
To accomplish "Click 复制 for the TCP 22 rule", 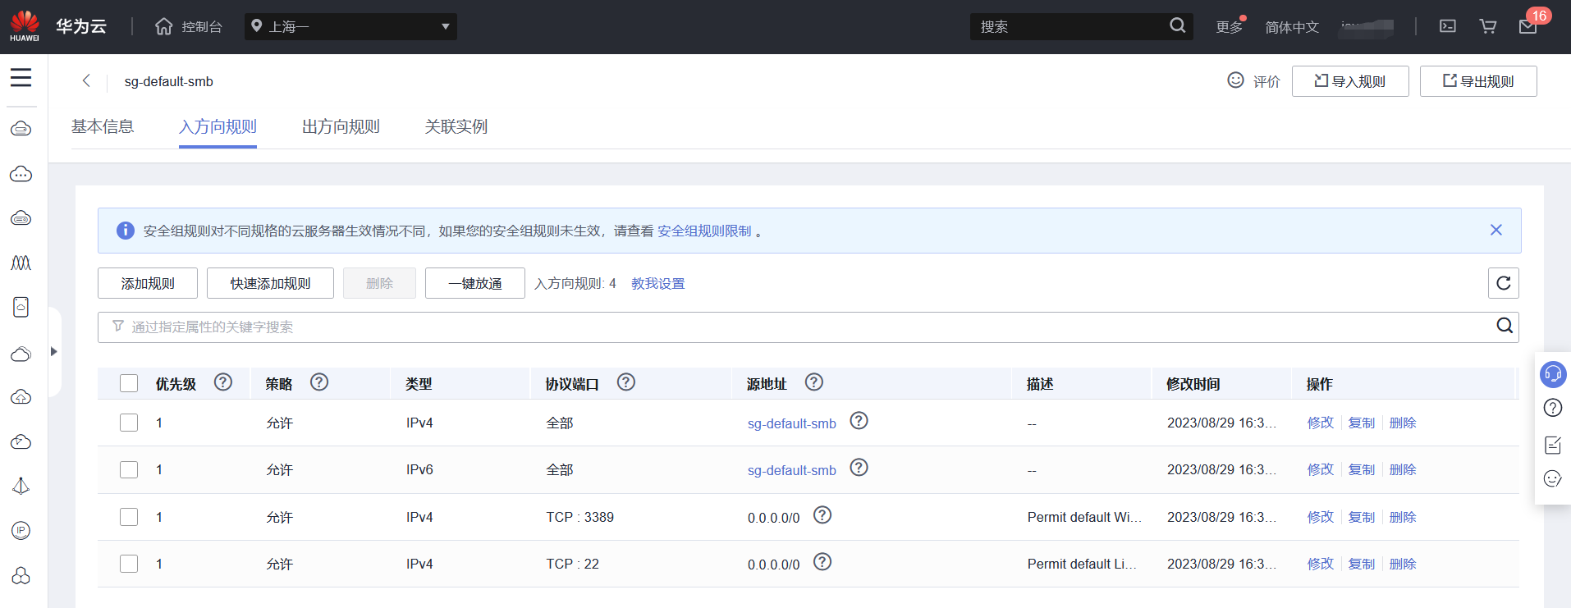I will pos(1362,564).
